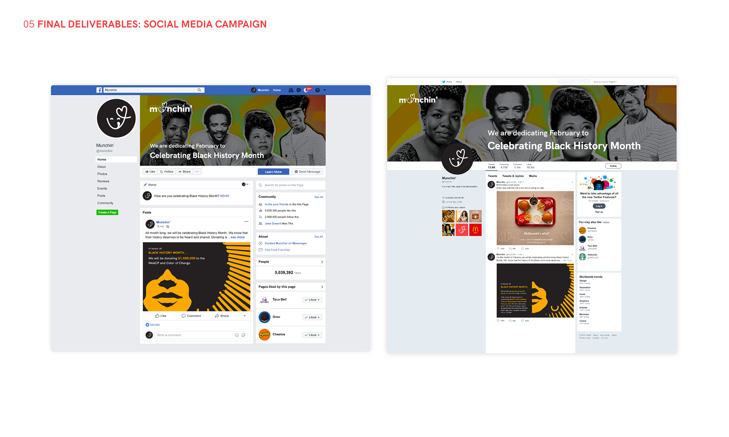Click the Send Message button
729x437 pixels.
click(x=308, y=172)
